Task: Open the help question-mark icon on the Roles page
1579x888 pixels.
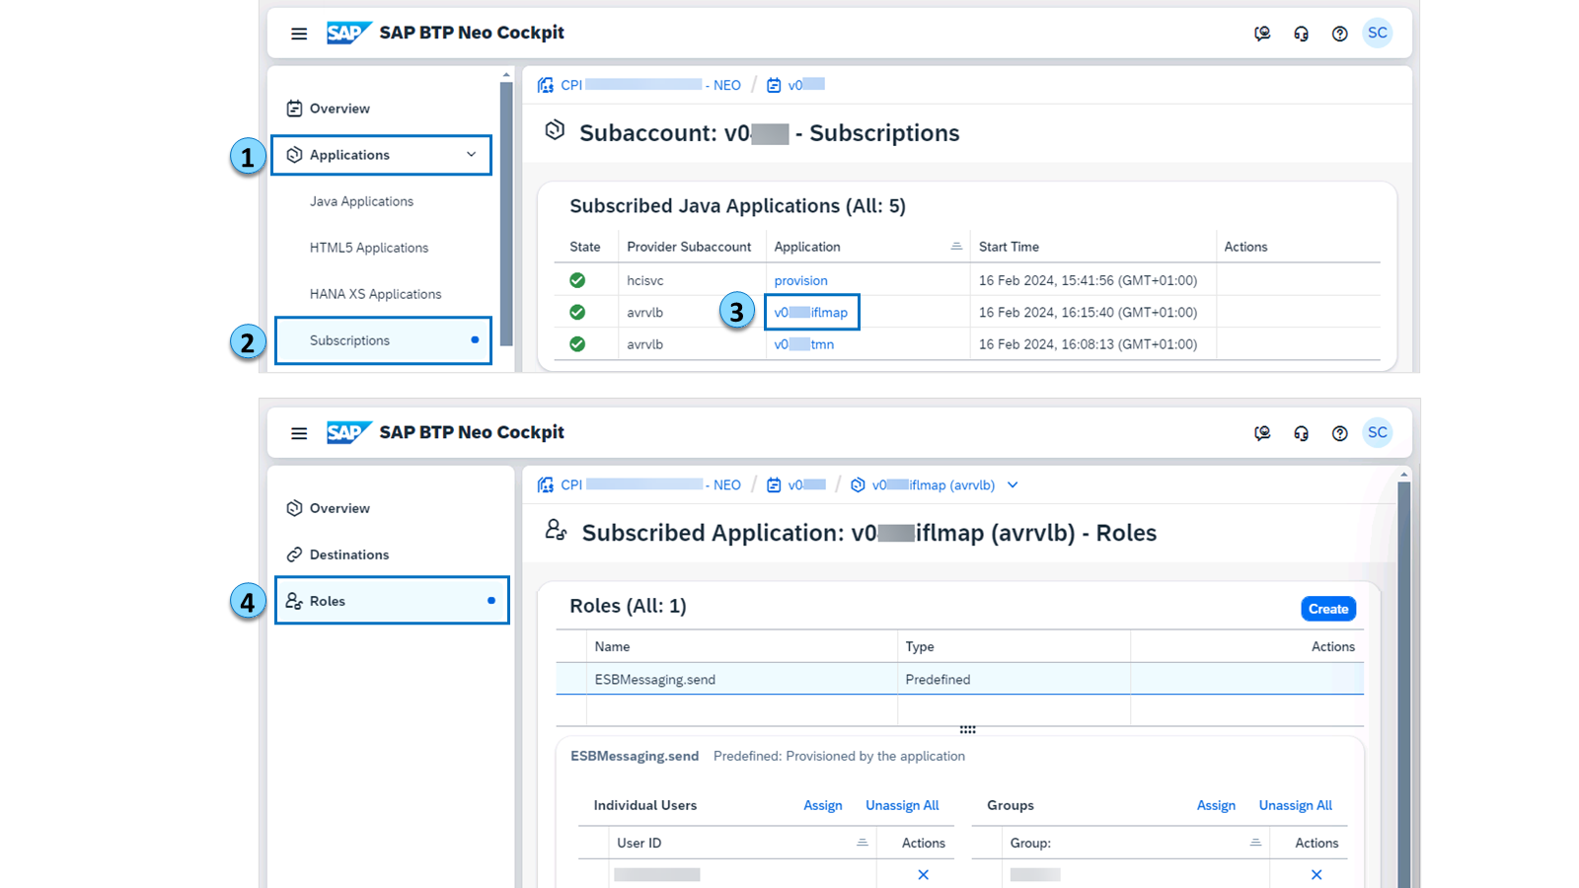Action: pos(1339,433)
